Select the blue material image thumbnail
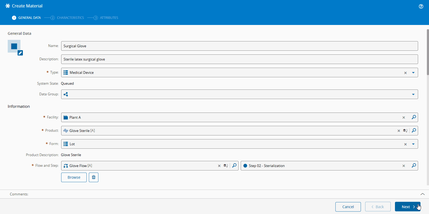Screen dimensions: 429x214 [14, 46]
